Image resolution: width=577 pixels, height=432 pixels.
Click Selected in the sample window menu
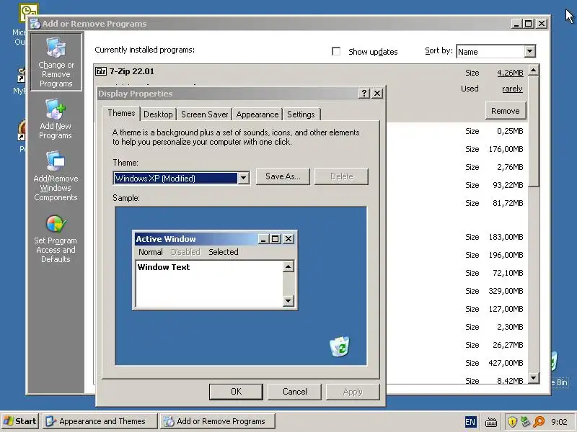[224, 252]
